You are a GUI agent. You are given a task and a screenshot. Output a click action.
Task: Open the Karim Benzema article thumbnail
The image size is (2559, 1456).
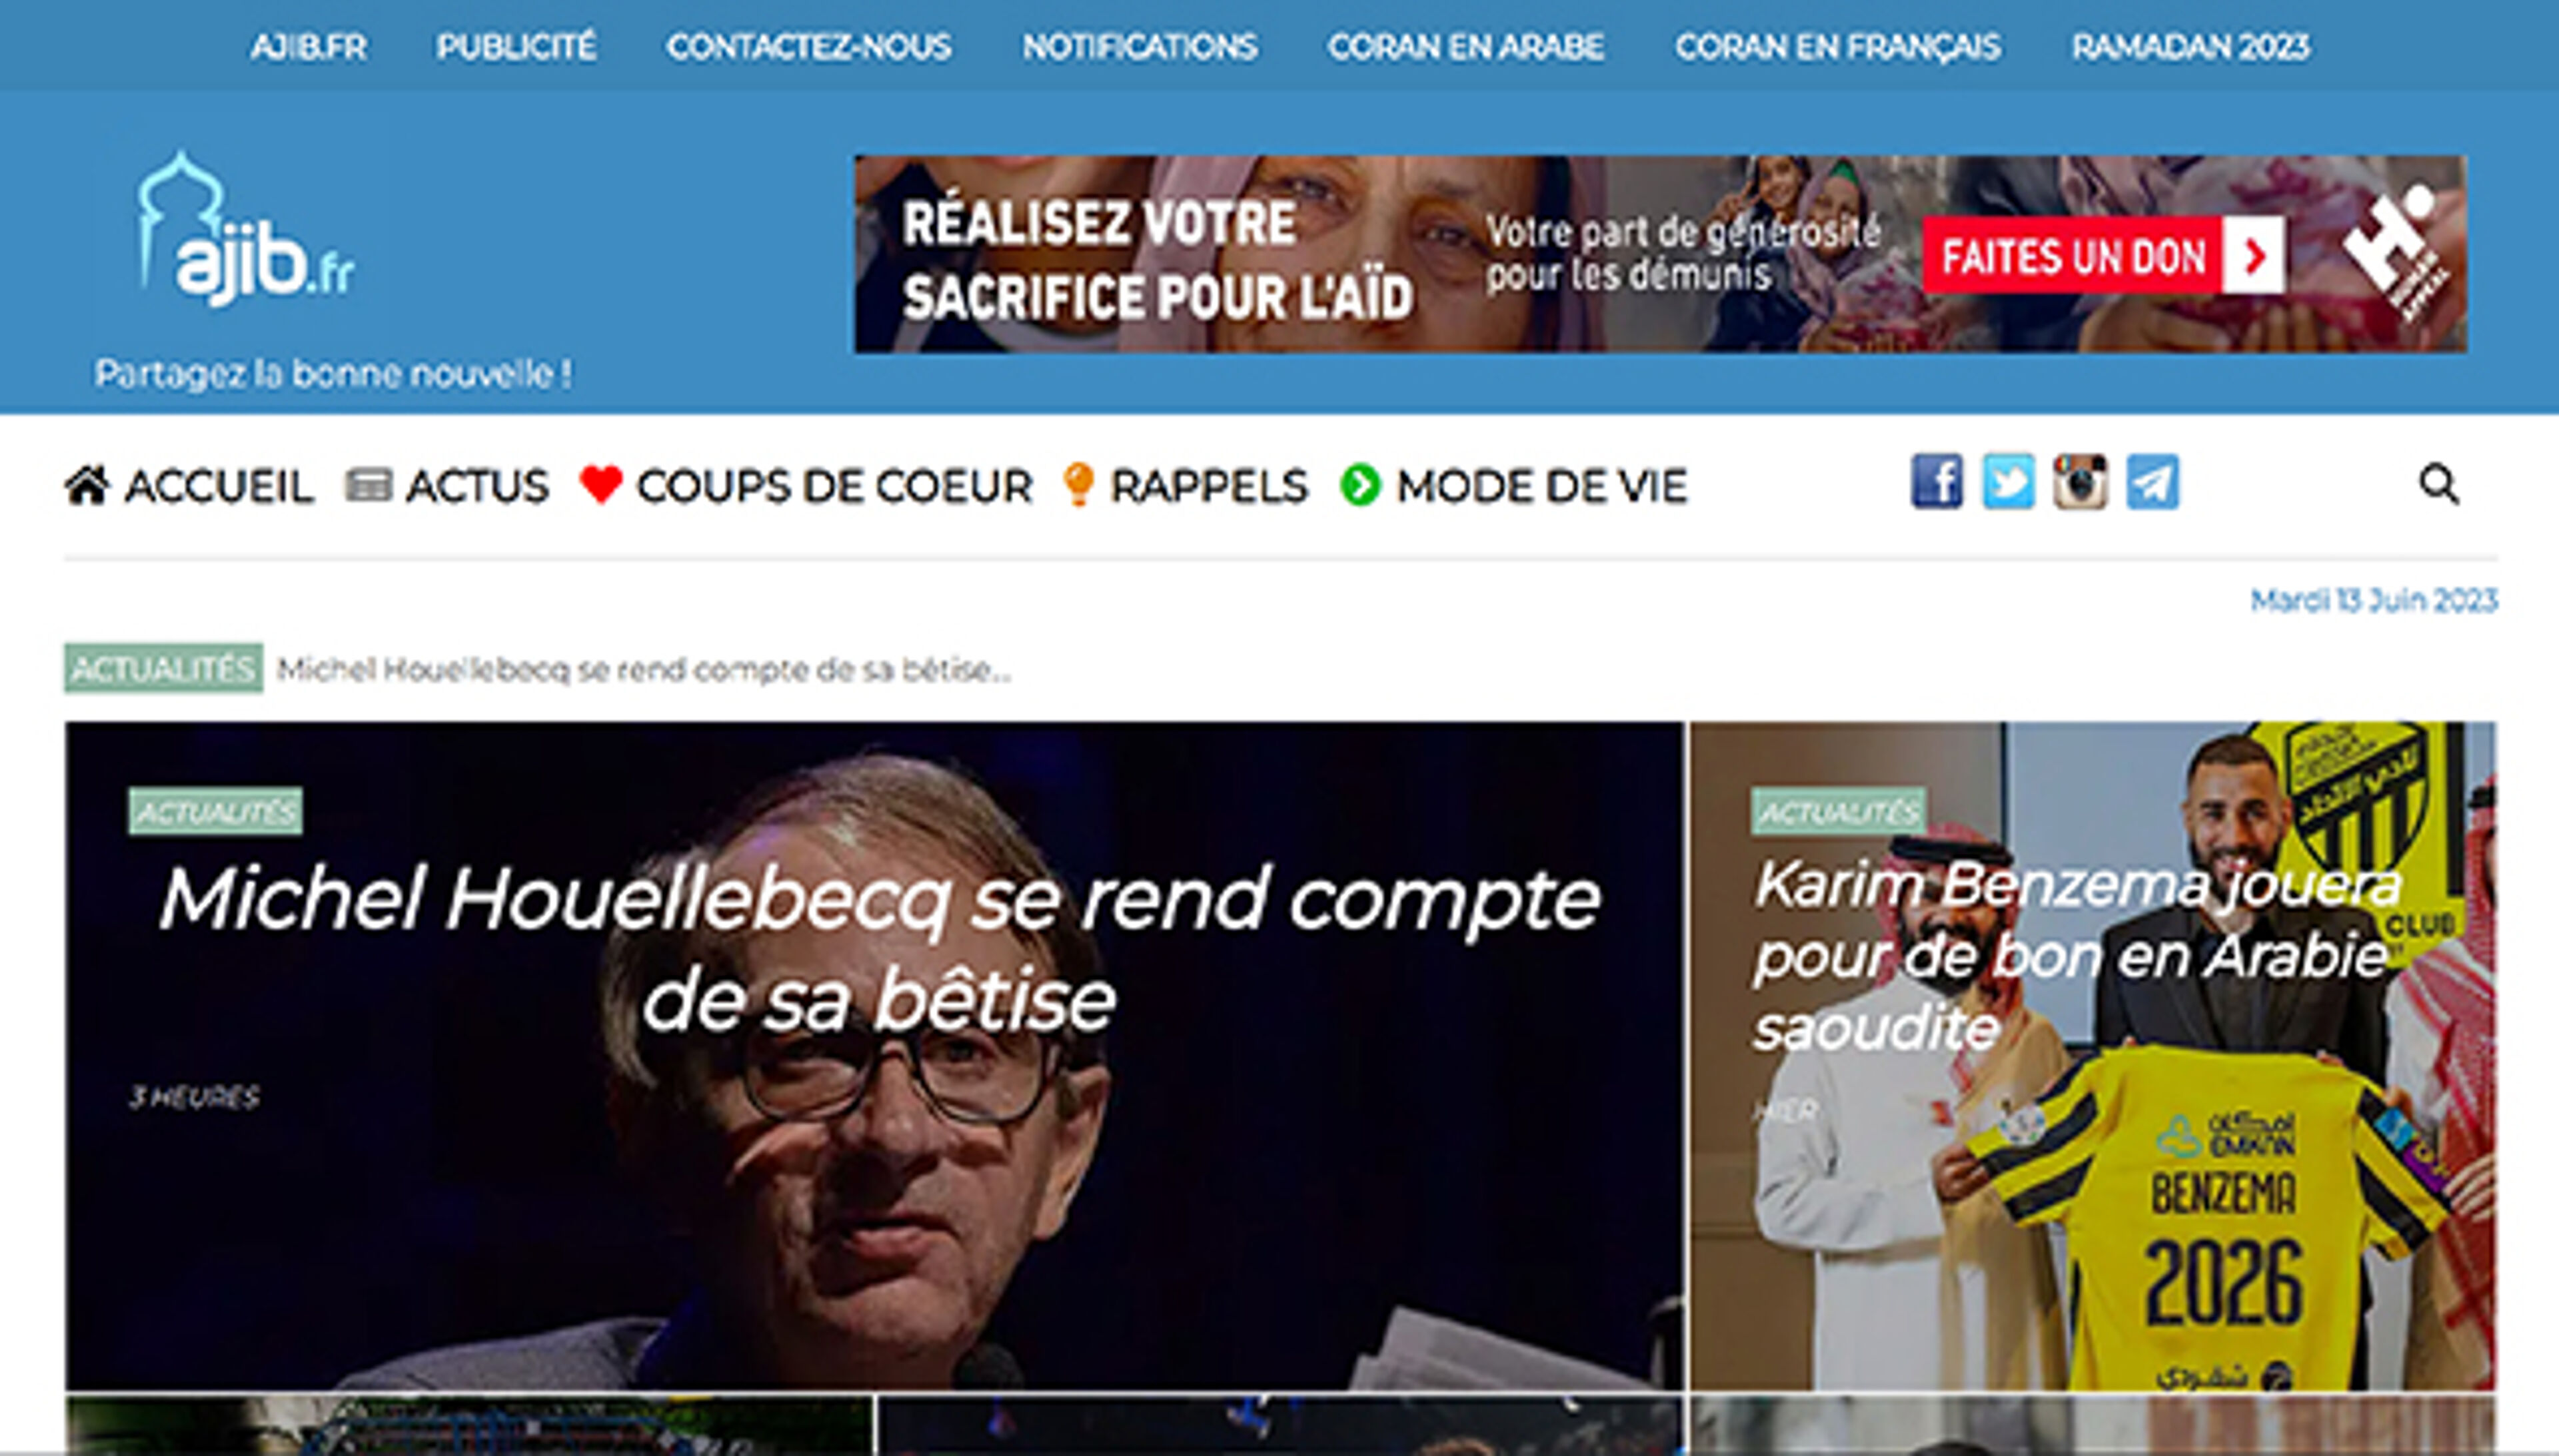pos(2093,1055)
